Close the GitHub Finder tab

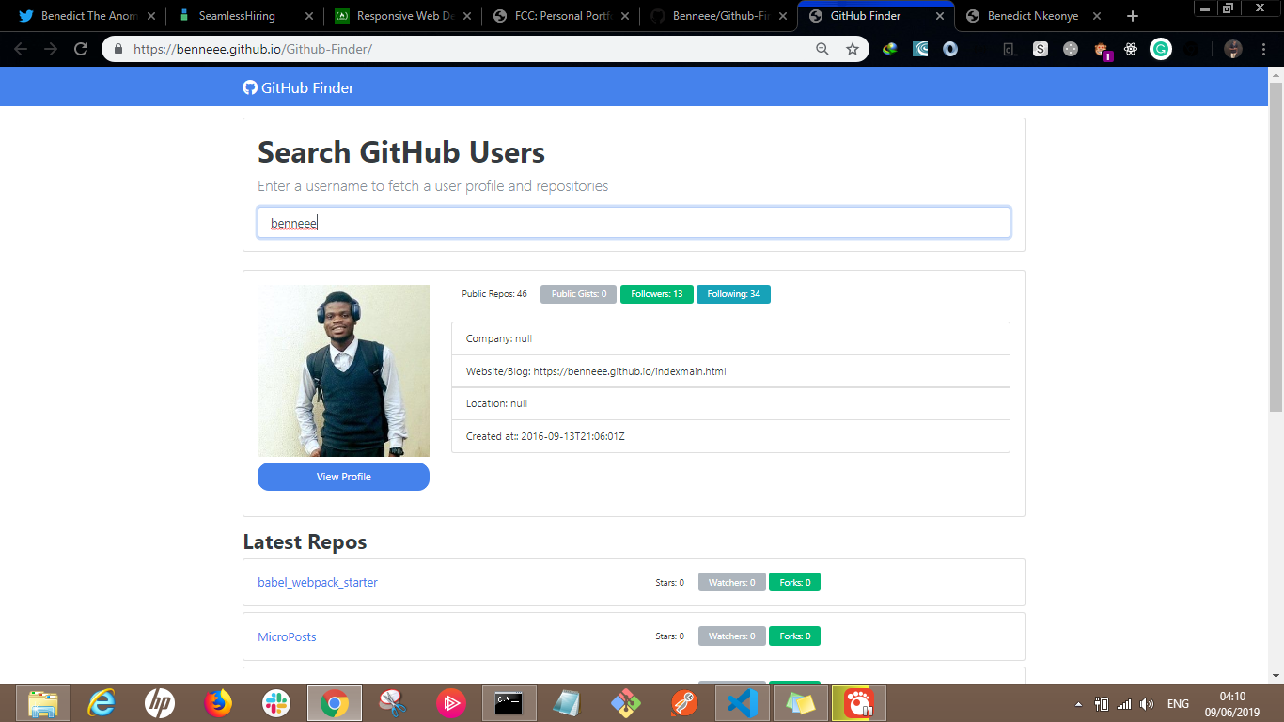(938, 16)
